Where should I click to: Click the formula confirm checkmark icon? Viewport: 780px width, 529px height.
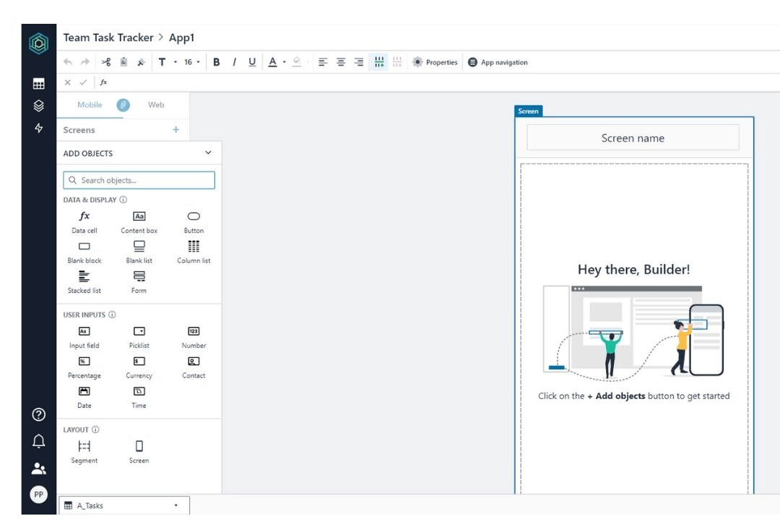pyautogui.click(x=83, y=82)
